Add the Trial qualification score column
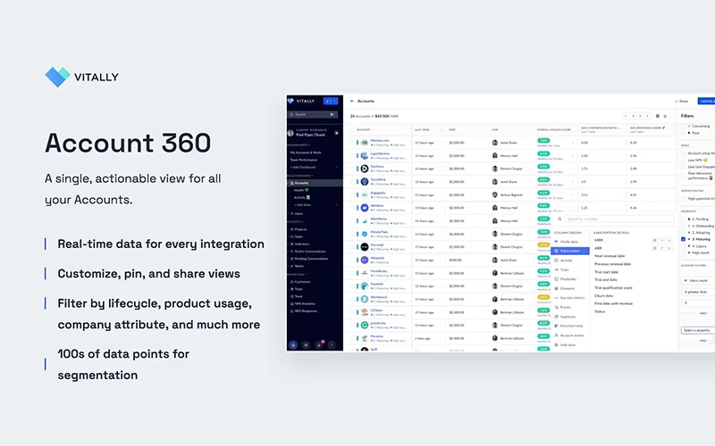The width and height of the screenshot is (715, 446). [x=613, y=287]
